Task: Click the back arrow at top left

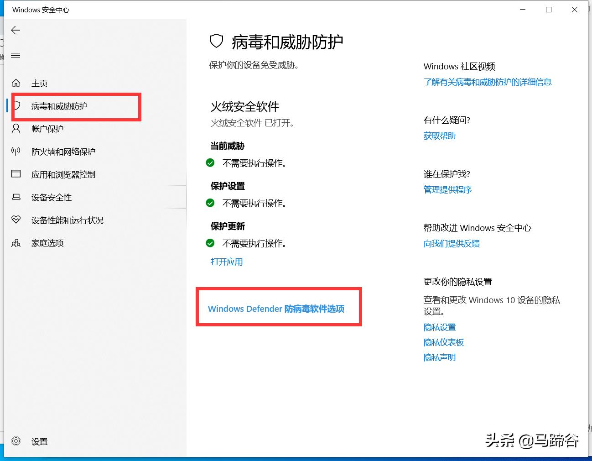Action: 15,30
